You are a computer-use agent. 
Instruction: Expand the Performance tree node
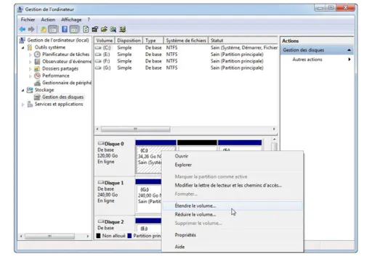pyautogui.click(x=31, y=76)
